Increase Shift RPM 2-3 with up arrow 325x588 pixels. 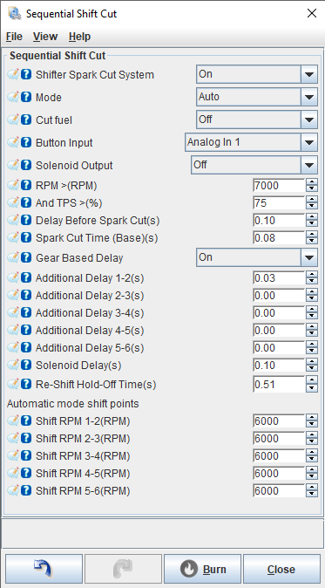point(312,435)
